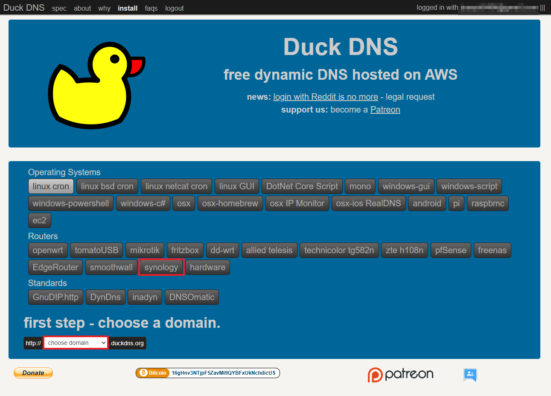Select the ec2 button
The height and width of the screenshot is (396, 551).
[40, 220]
